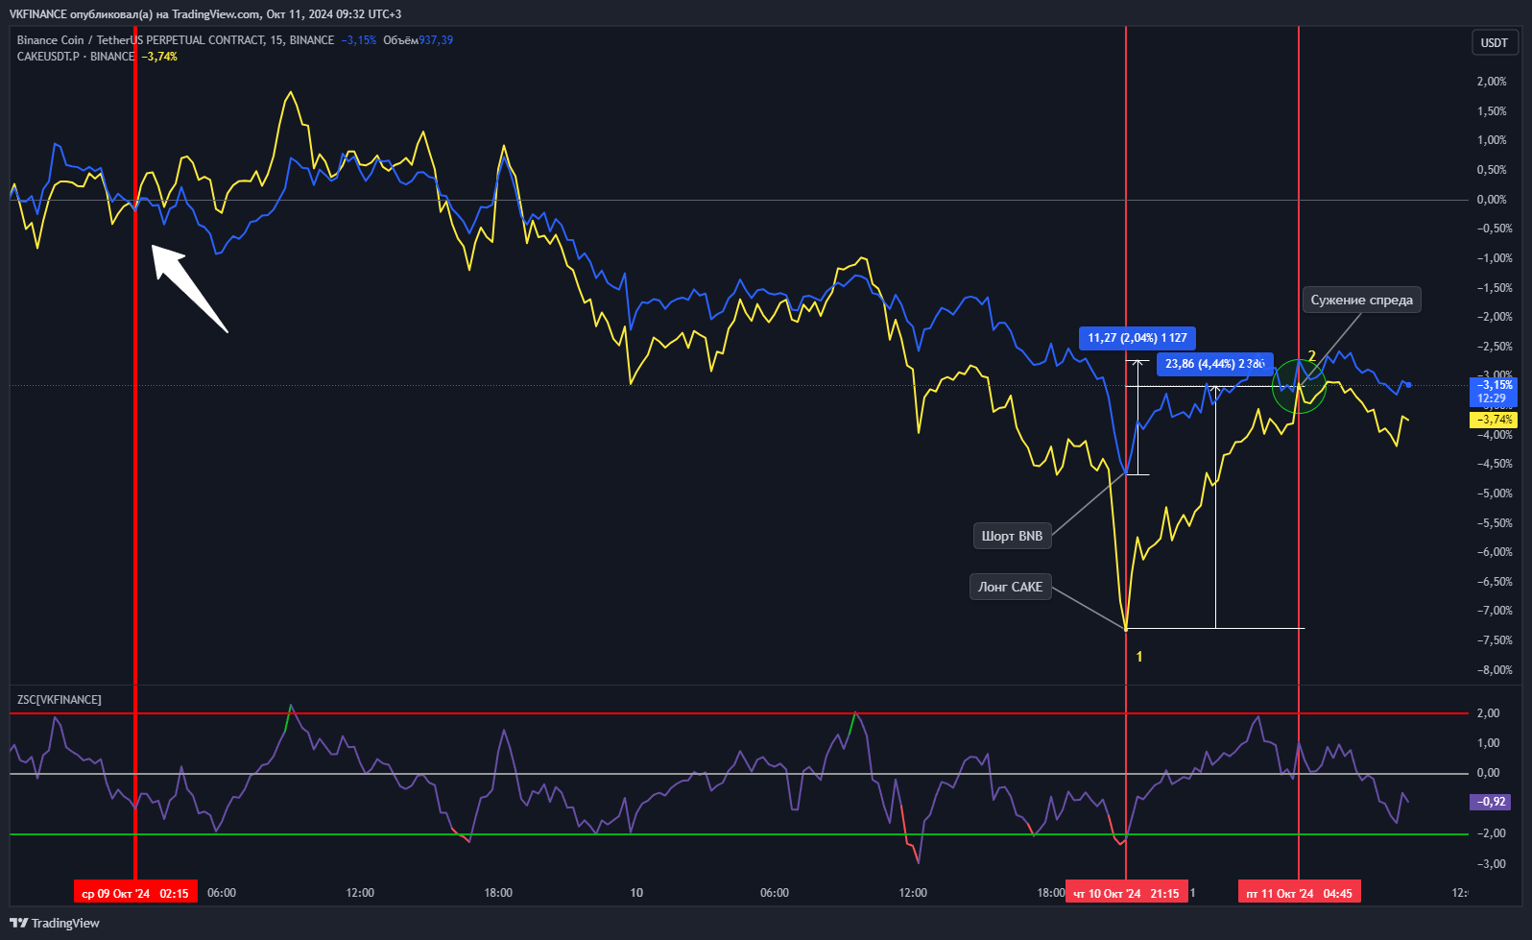Screen dimensions: 1532x940
Task: Click the 12:00 time axis label near 06:00
Action: pos(360,893)
